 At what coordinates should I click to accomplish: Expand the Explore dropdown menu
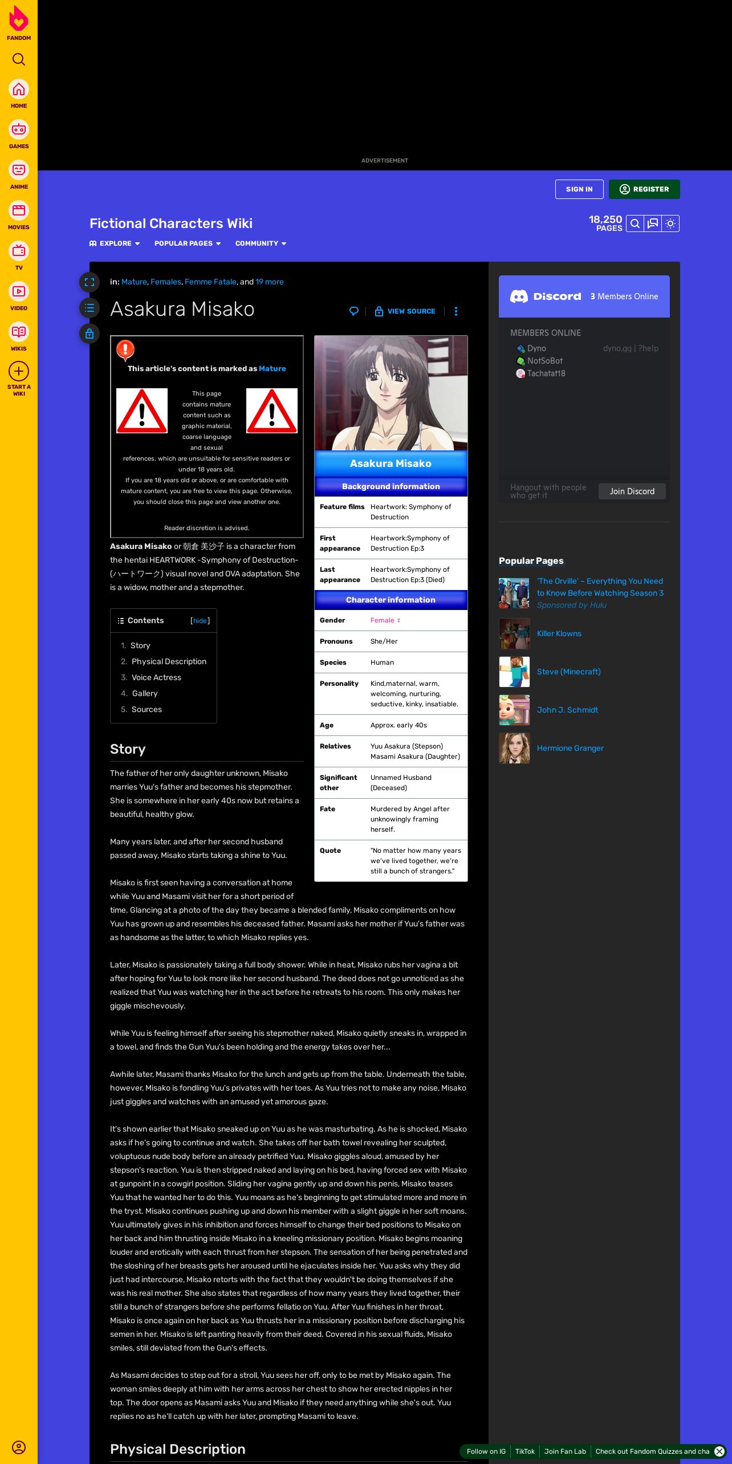click(x=115, y=243)
